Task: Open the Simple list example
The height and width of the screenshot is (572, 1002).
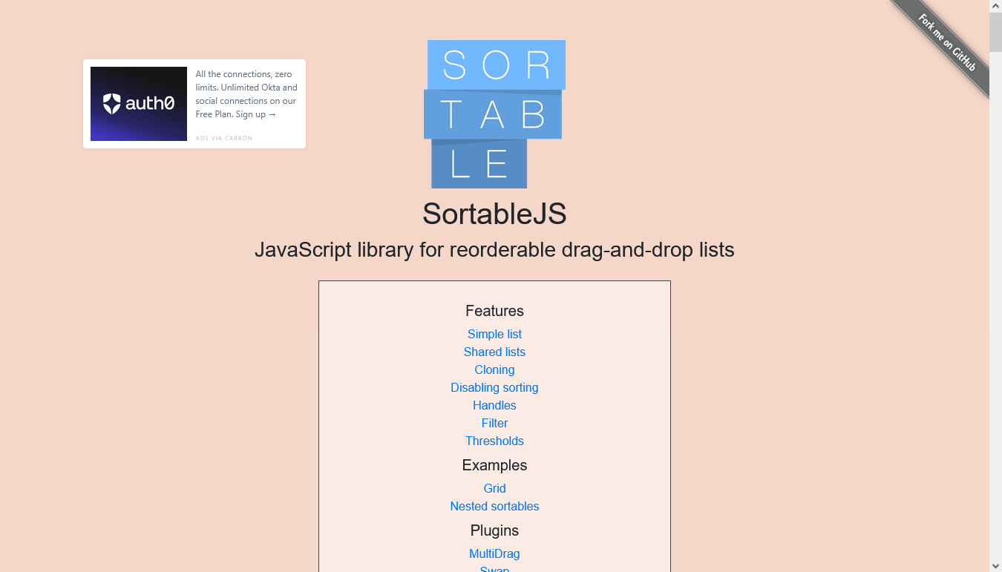Action: tap(494, 334)
